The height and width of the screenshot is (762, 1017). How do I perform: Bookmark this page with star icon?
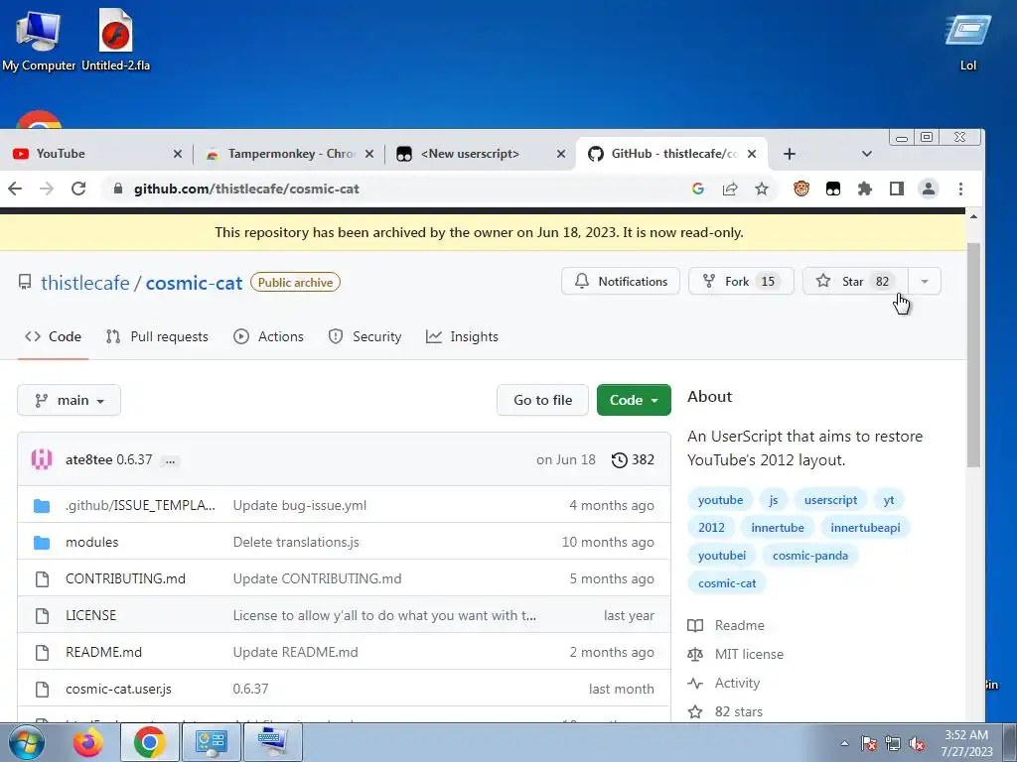[762, 189]
